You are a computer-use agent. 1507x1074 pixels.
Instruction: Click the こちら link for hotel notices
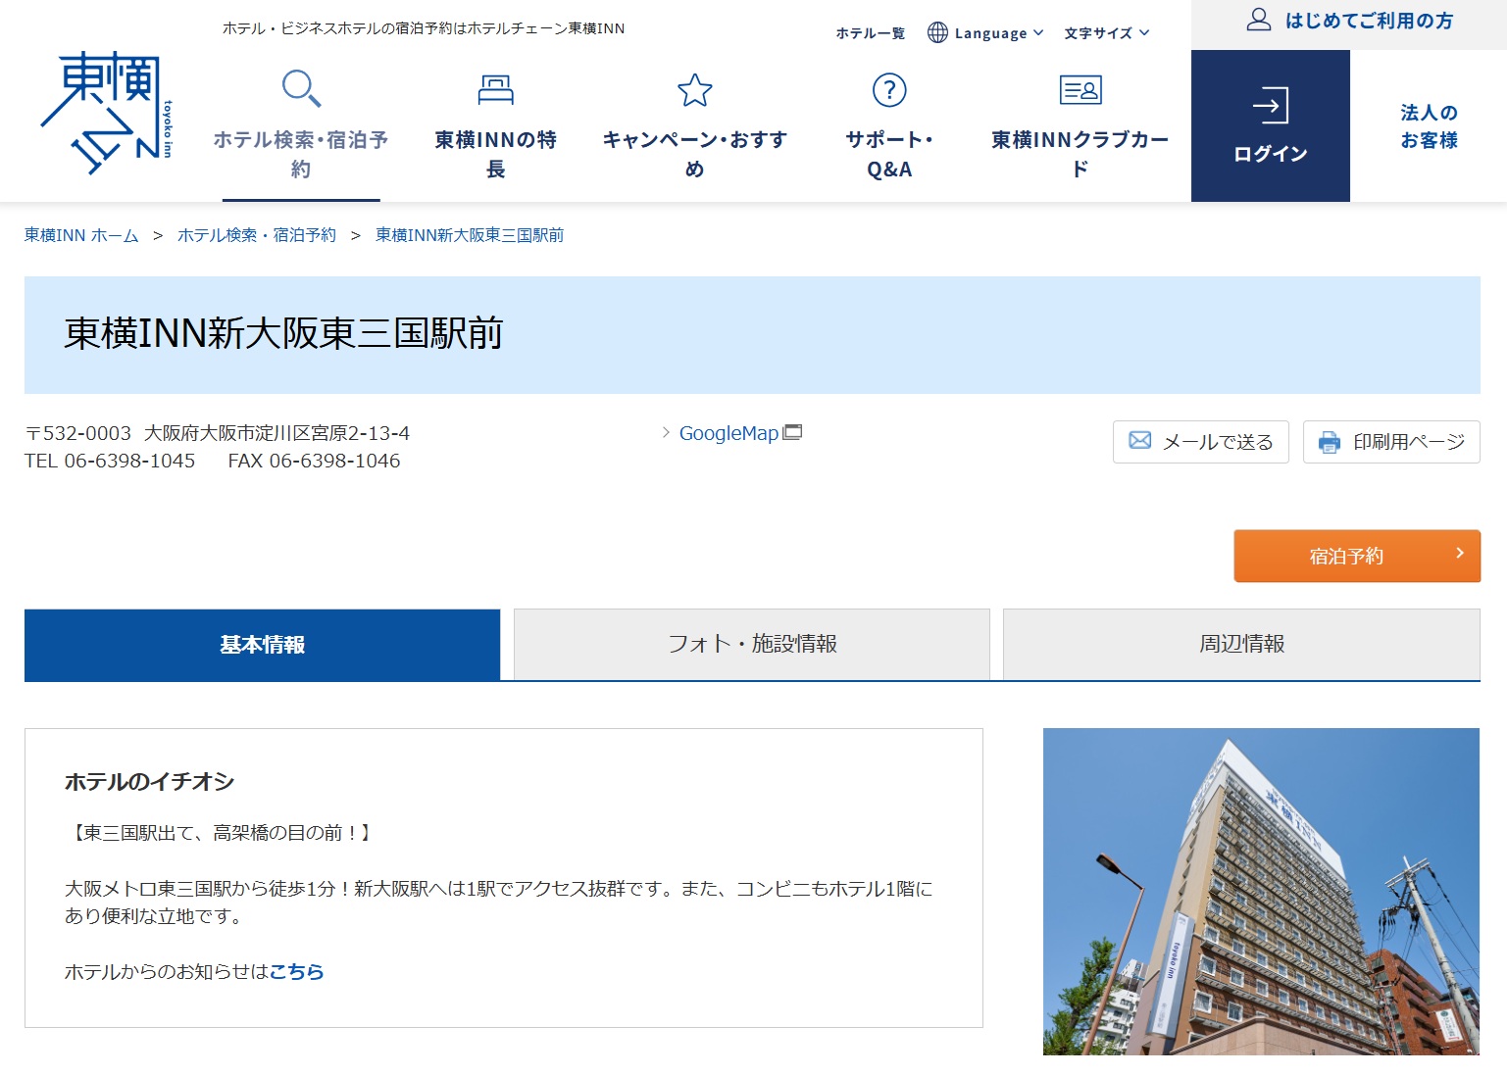click(296, 971)
